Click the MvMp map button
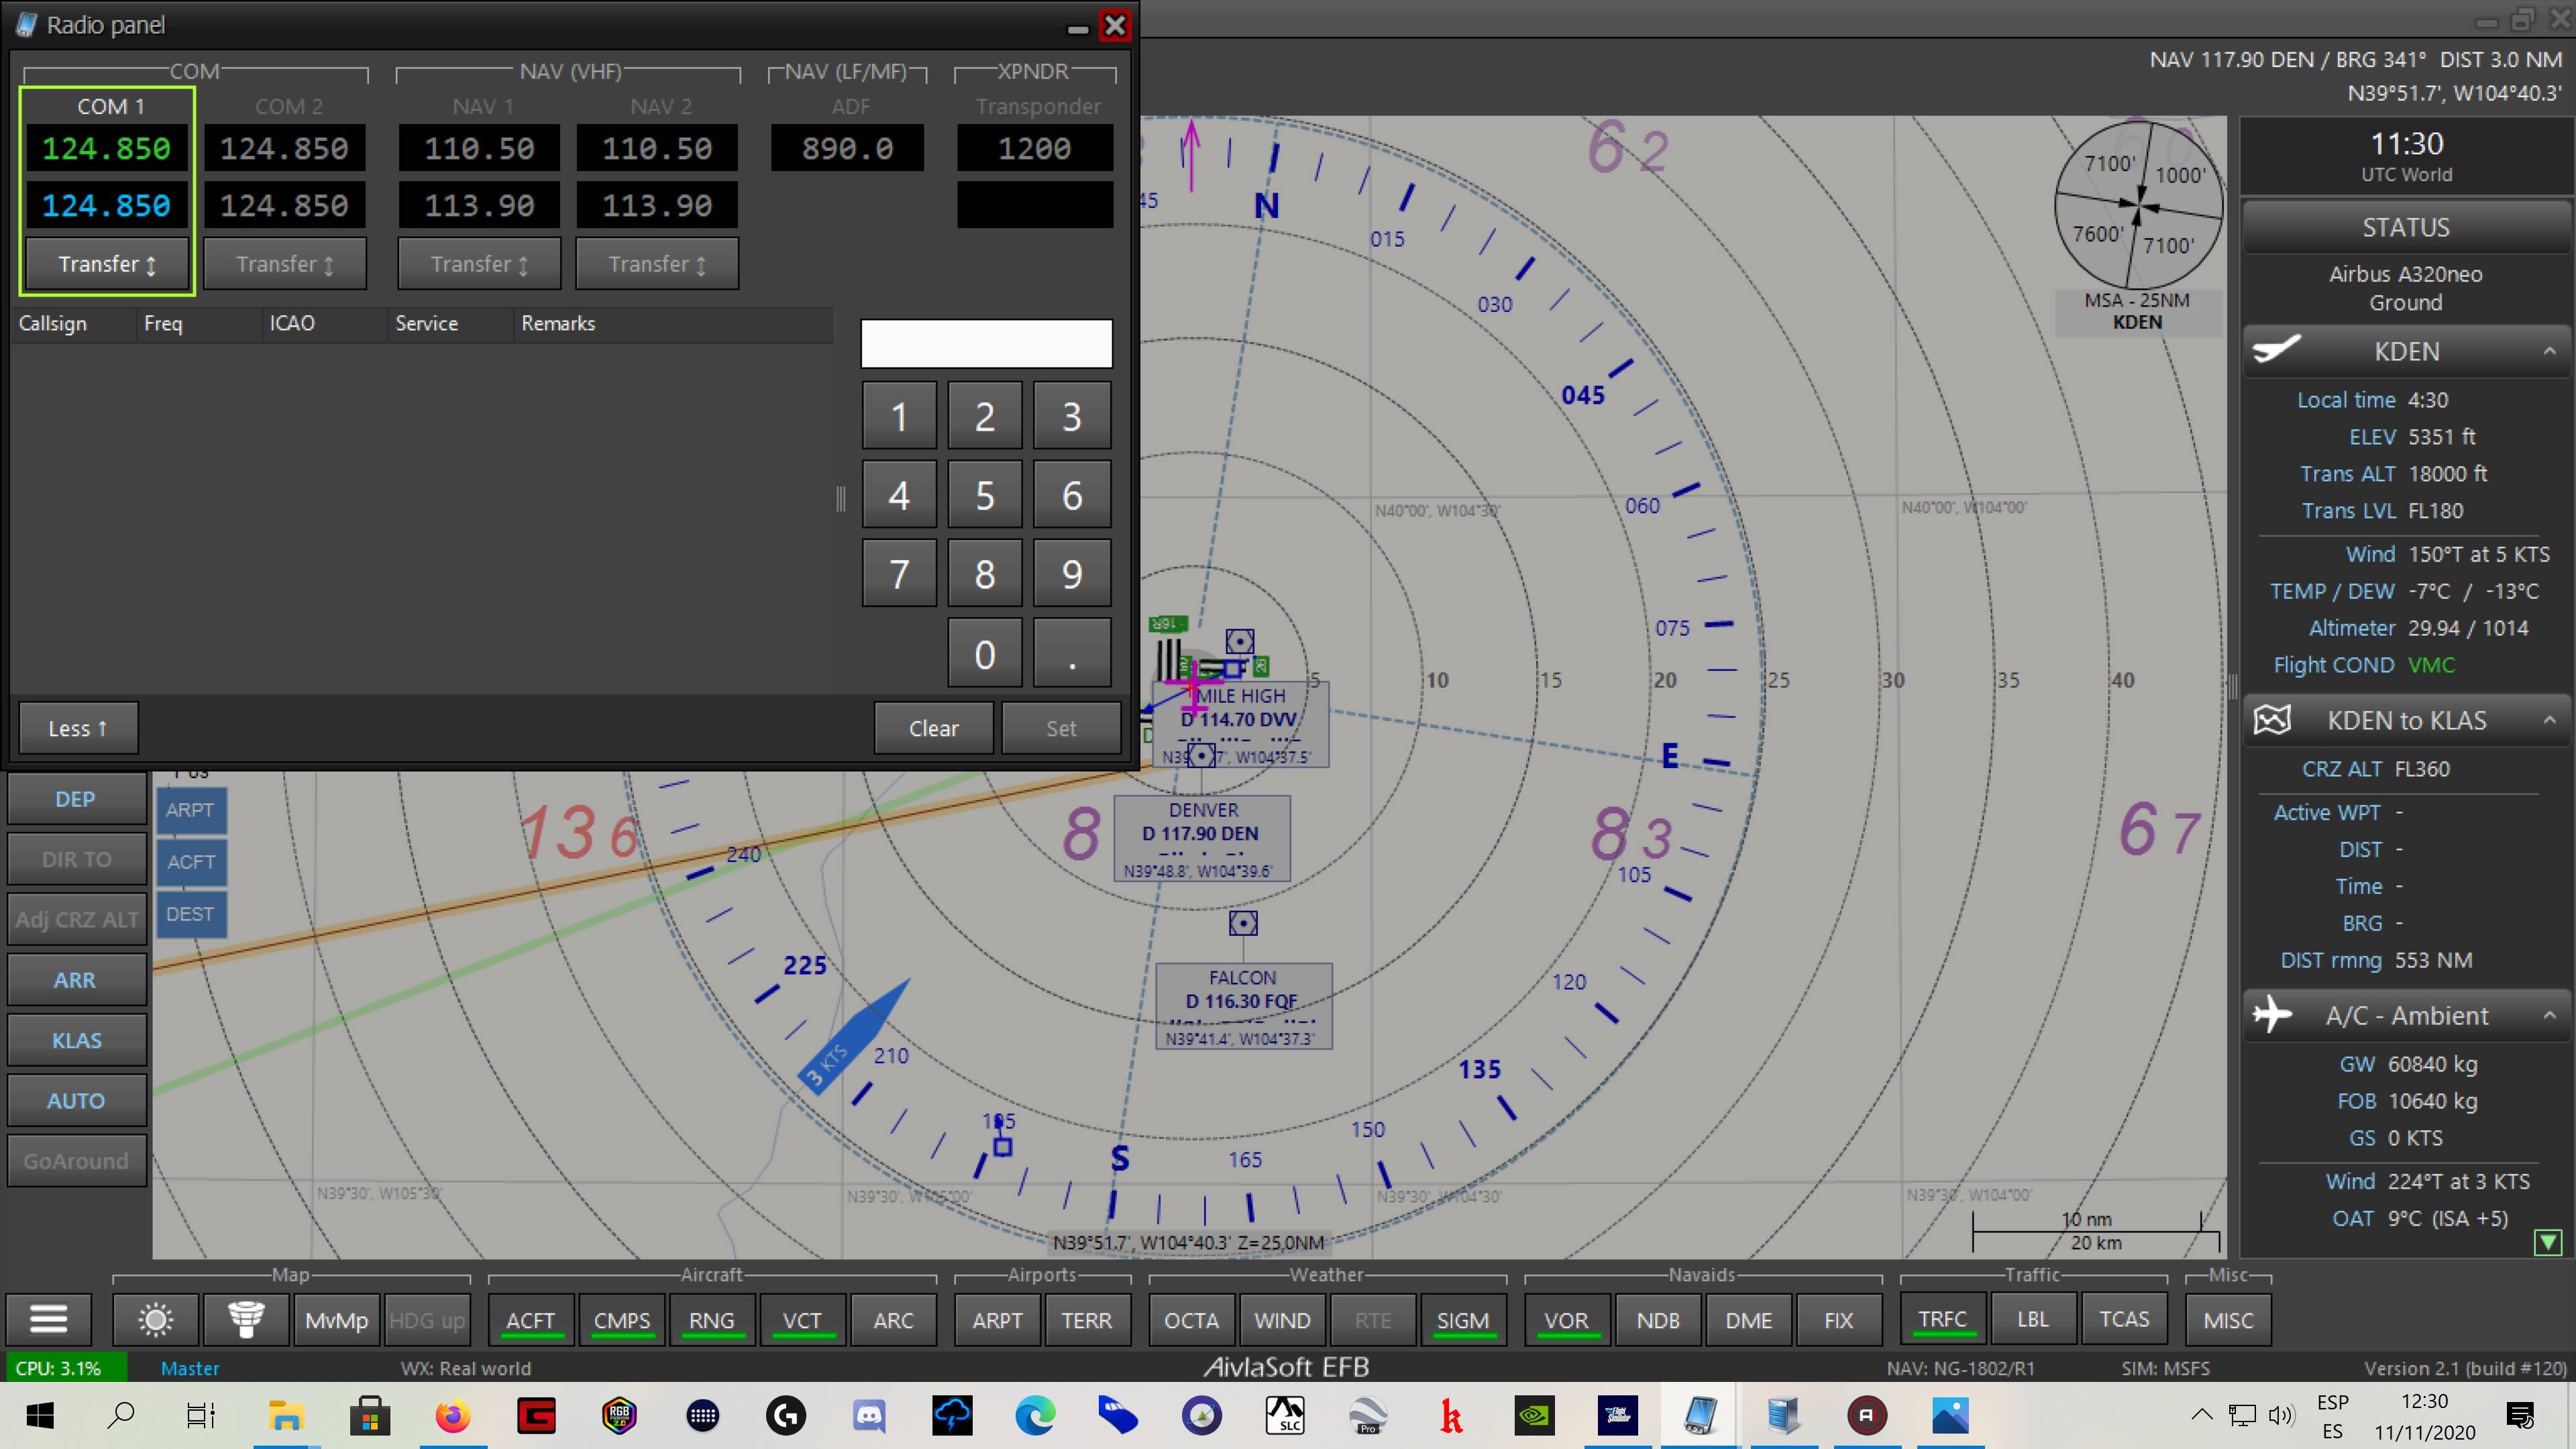 [336, 1320]
